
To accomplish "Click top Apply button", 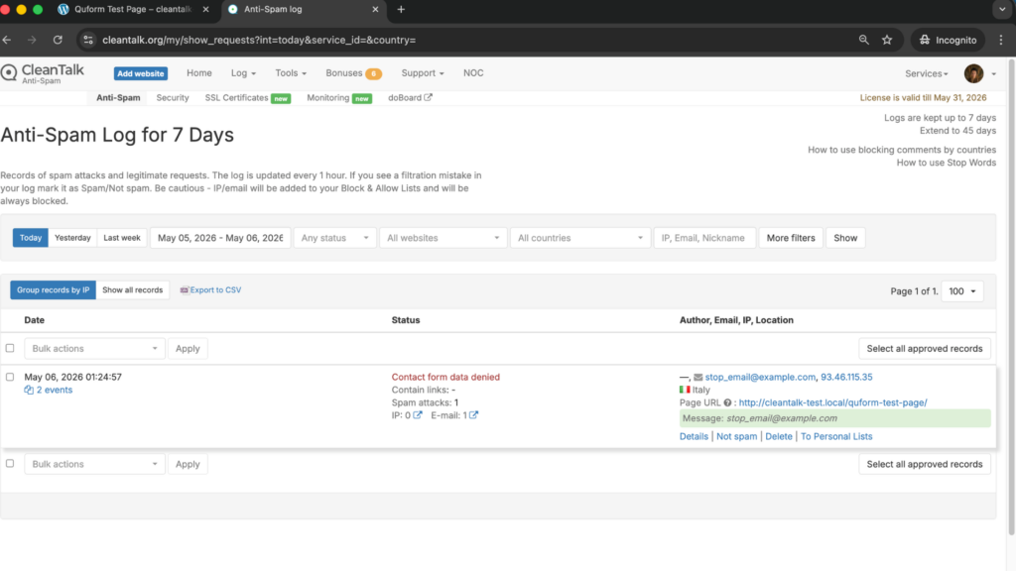I will [188, 348].
